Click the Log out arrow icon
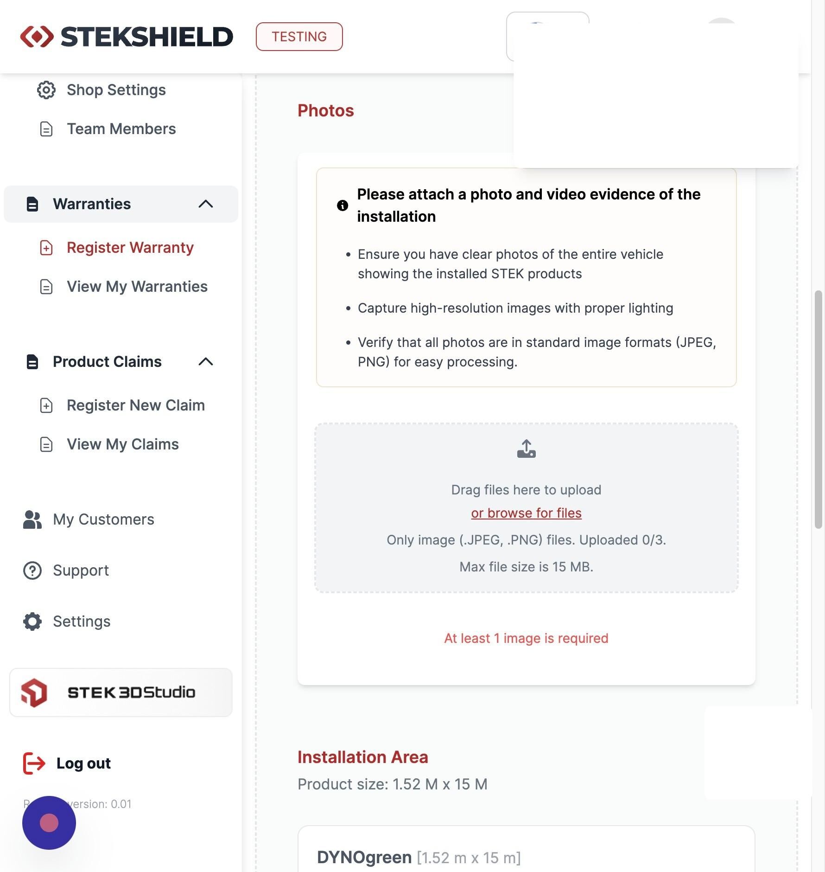Image resolution: width=825 pixels, height=872 pixels. (x=34, y=763)
